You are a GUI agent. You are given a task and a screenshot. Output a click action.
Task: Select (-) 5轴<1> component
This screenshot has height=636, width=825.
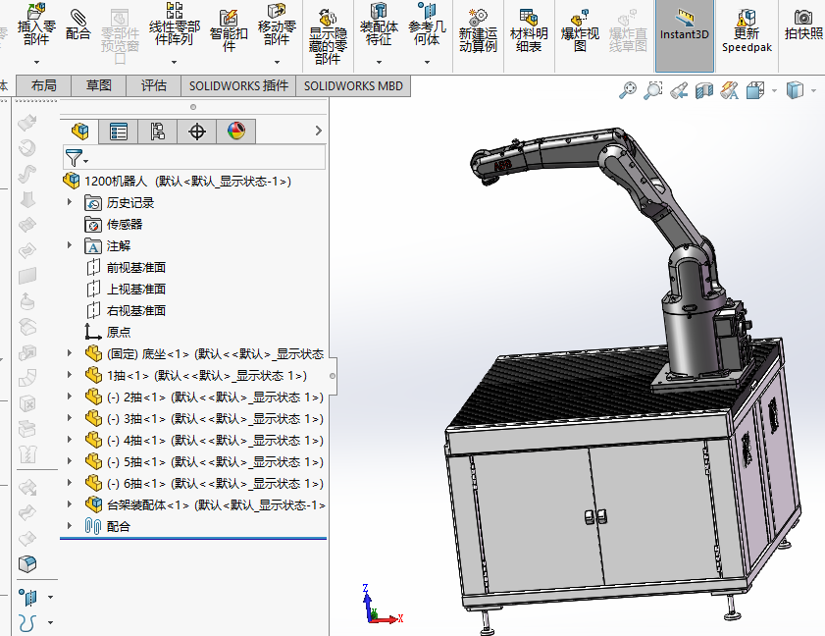[x=204, y=461]
